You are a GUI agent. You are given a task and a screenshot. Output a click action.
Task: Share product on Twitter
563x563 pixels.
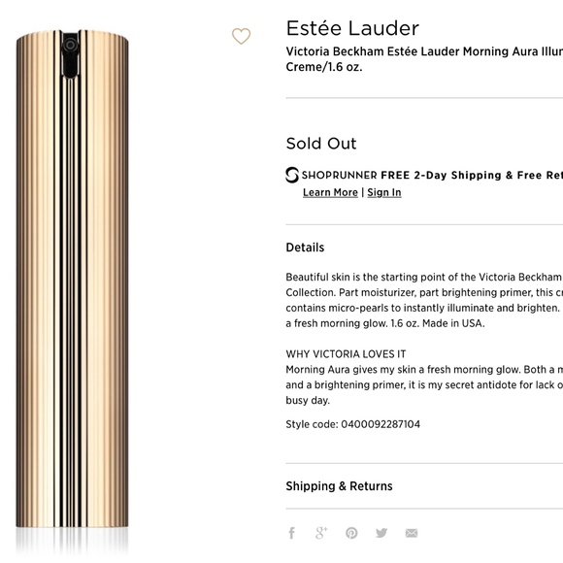click(381, 533)
